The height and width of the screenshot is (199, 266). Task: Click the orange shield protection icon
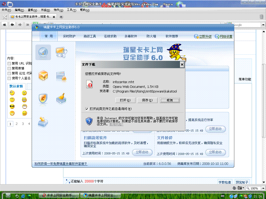click(x=43, y=98)
